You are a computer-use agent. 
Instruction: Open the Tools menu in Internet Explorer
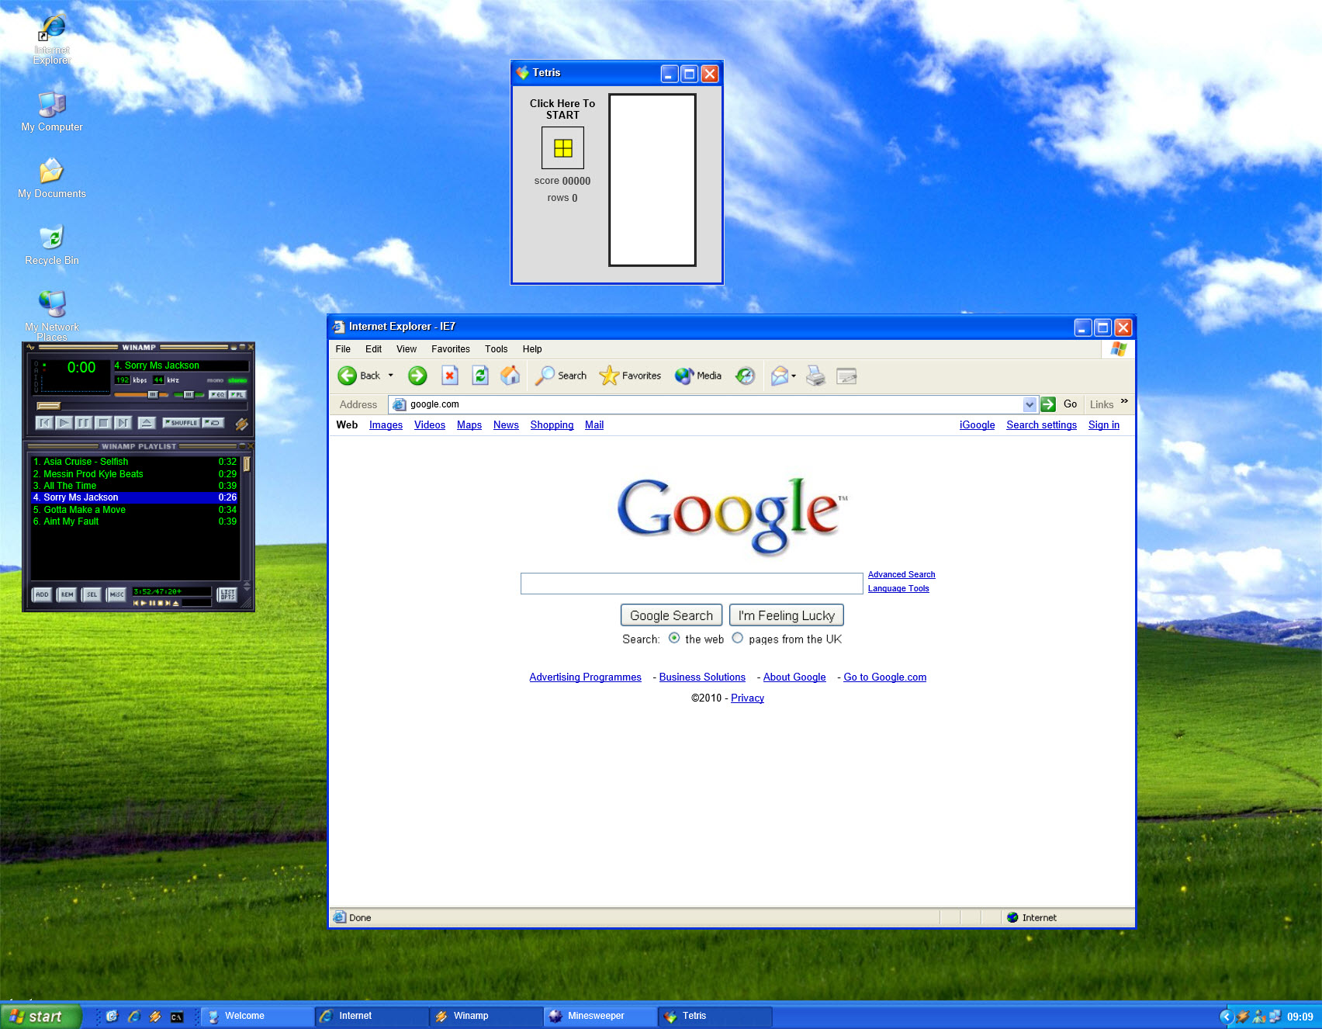pyautogui.click(x=496, y=349)
